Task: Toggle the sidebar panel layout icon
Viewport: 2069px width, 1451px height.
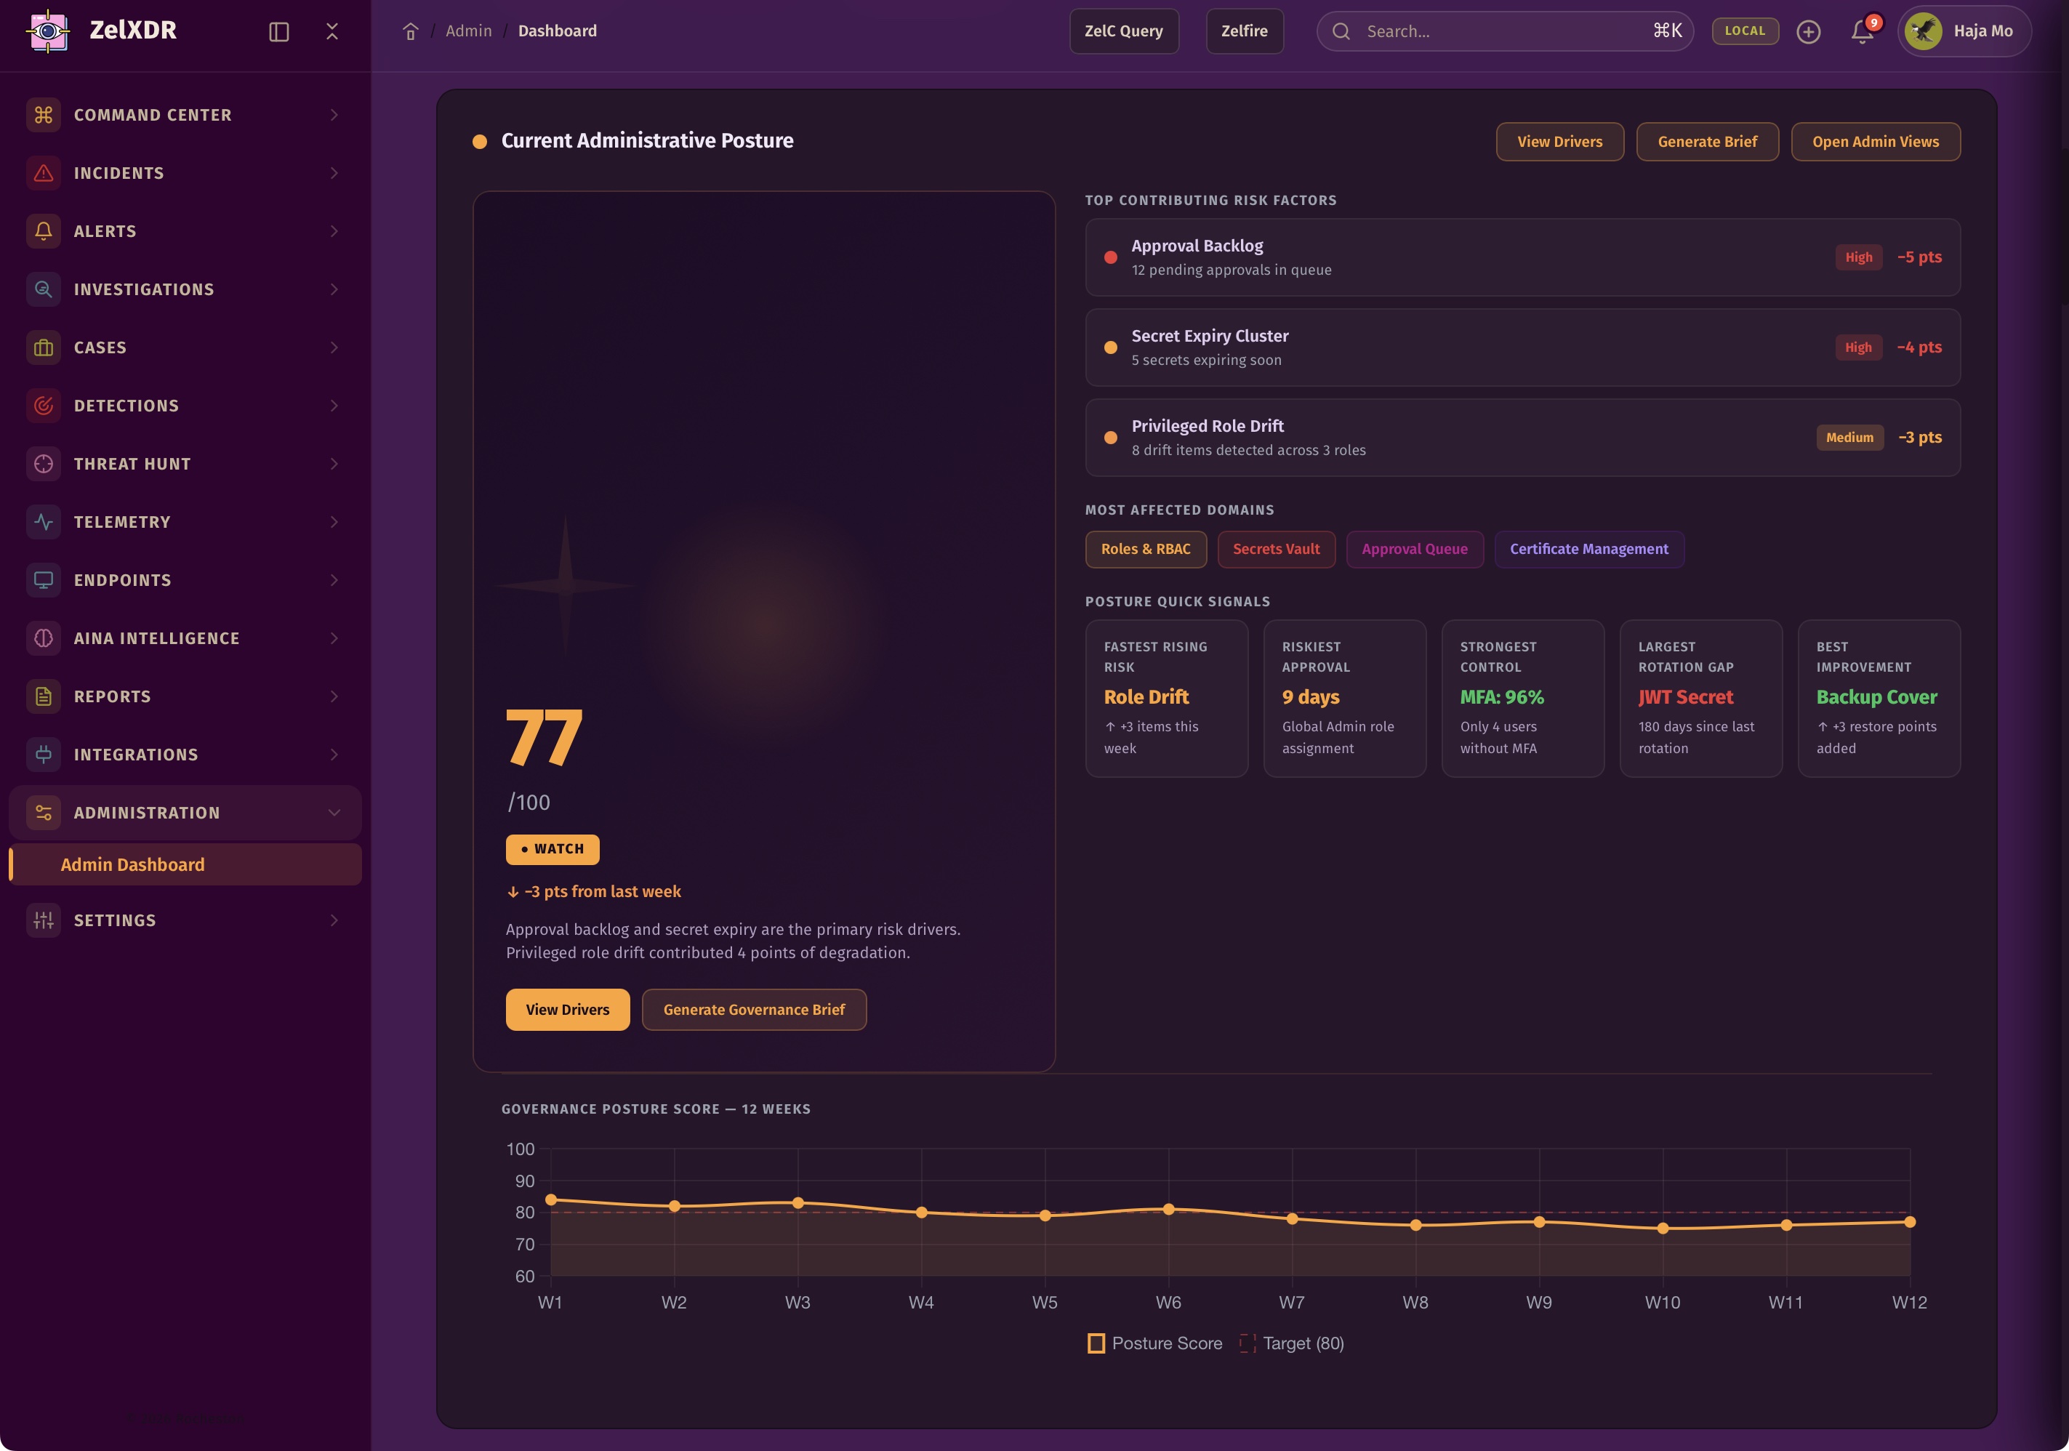Action: point(278,31)
